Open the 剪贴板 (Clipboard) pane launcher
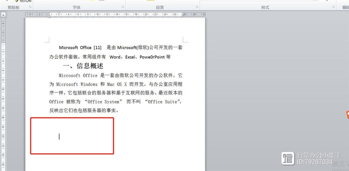 [x=30, y=7]
